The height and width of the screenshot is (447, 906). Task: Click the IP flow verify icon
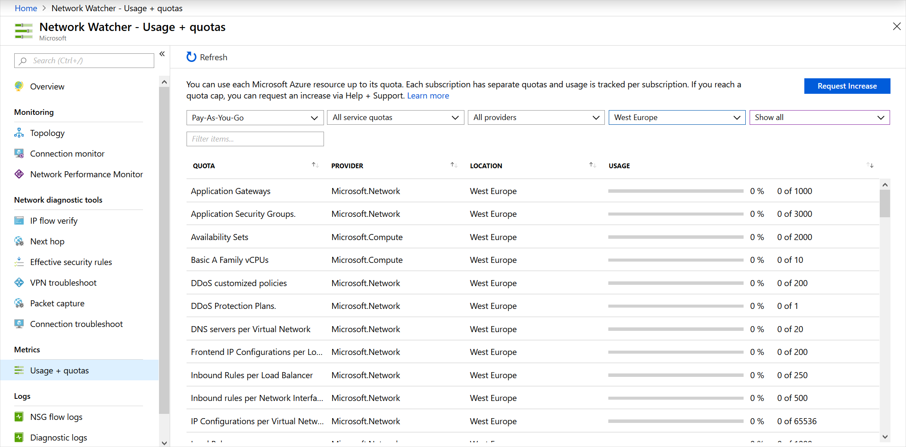point(19,221)
